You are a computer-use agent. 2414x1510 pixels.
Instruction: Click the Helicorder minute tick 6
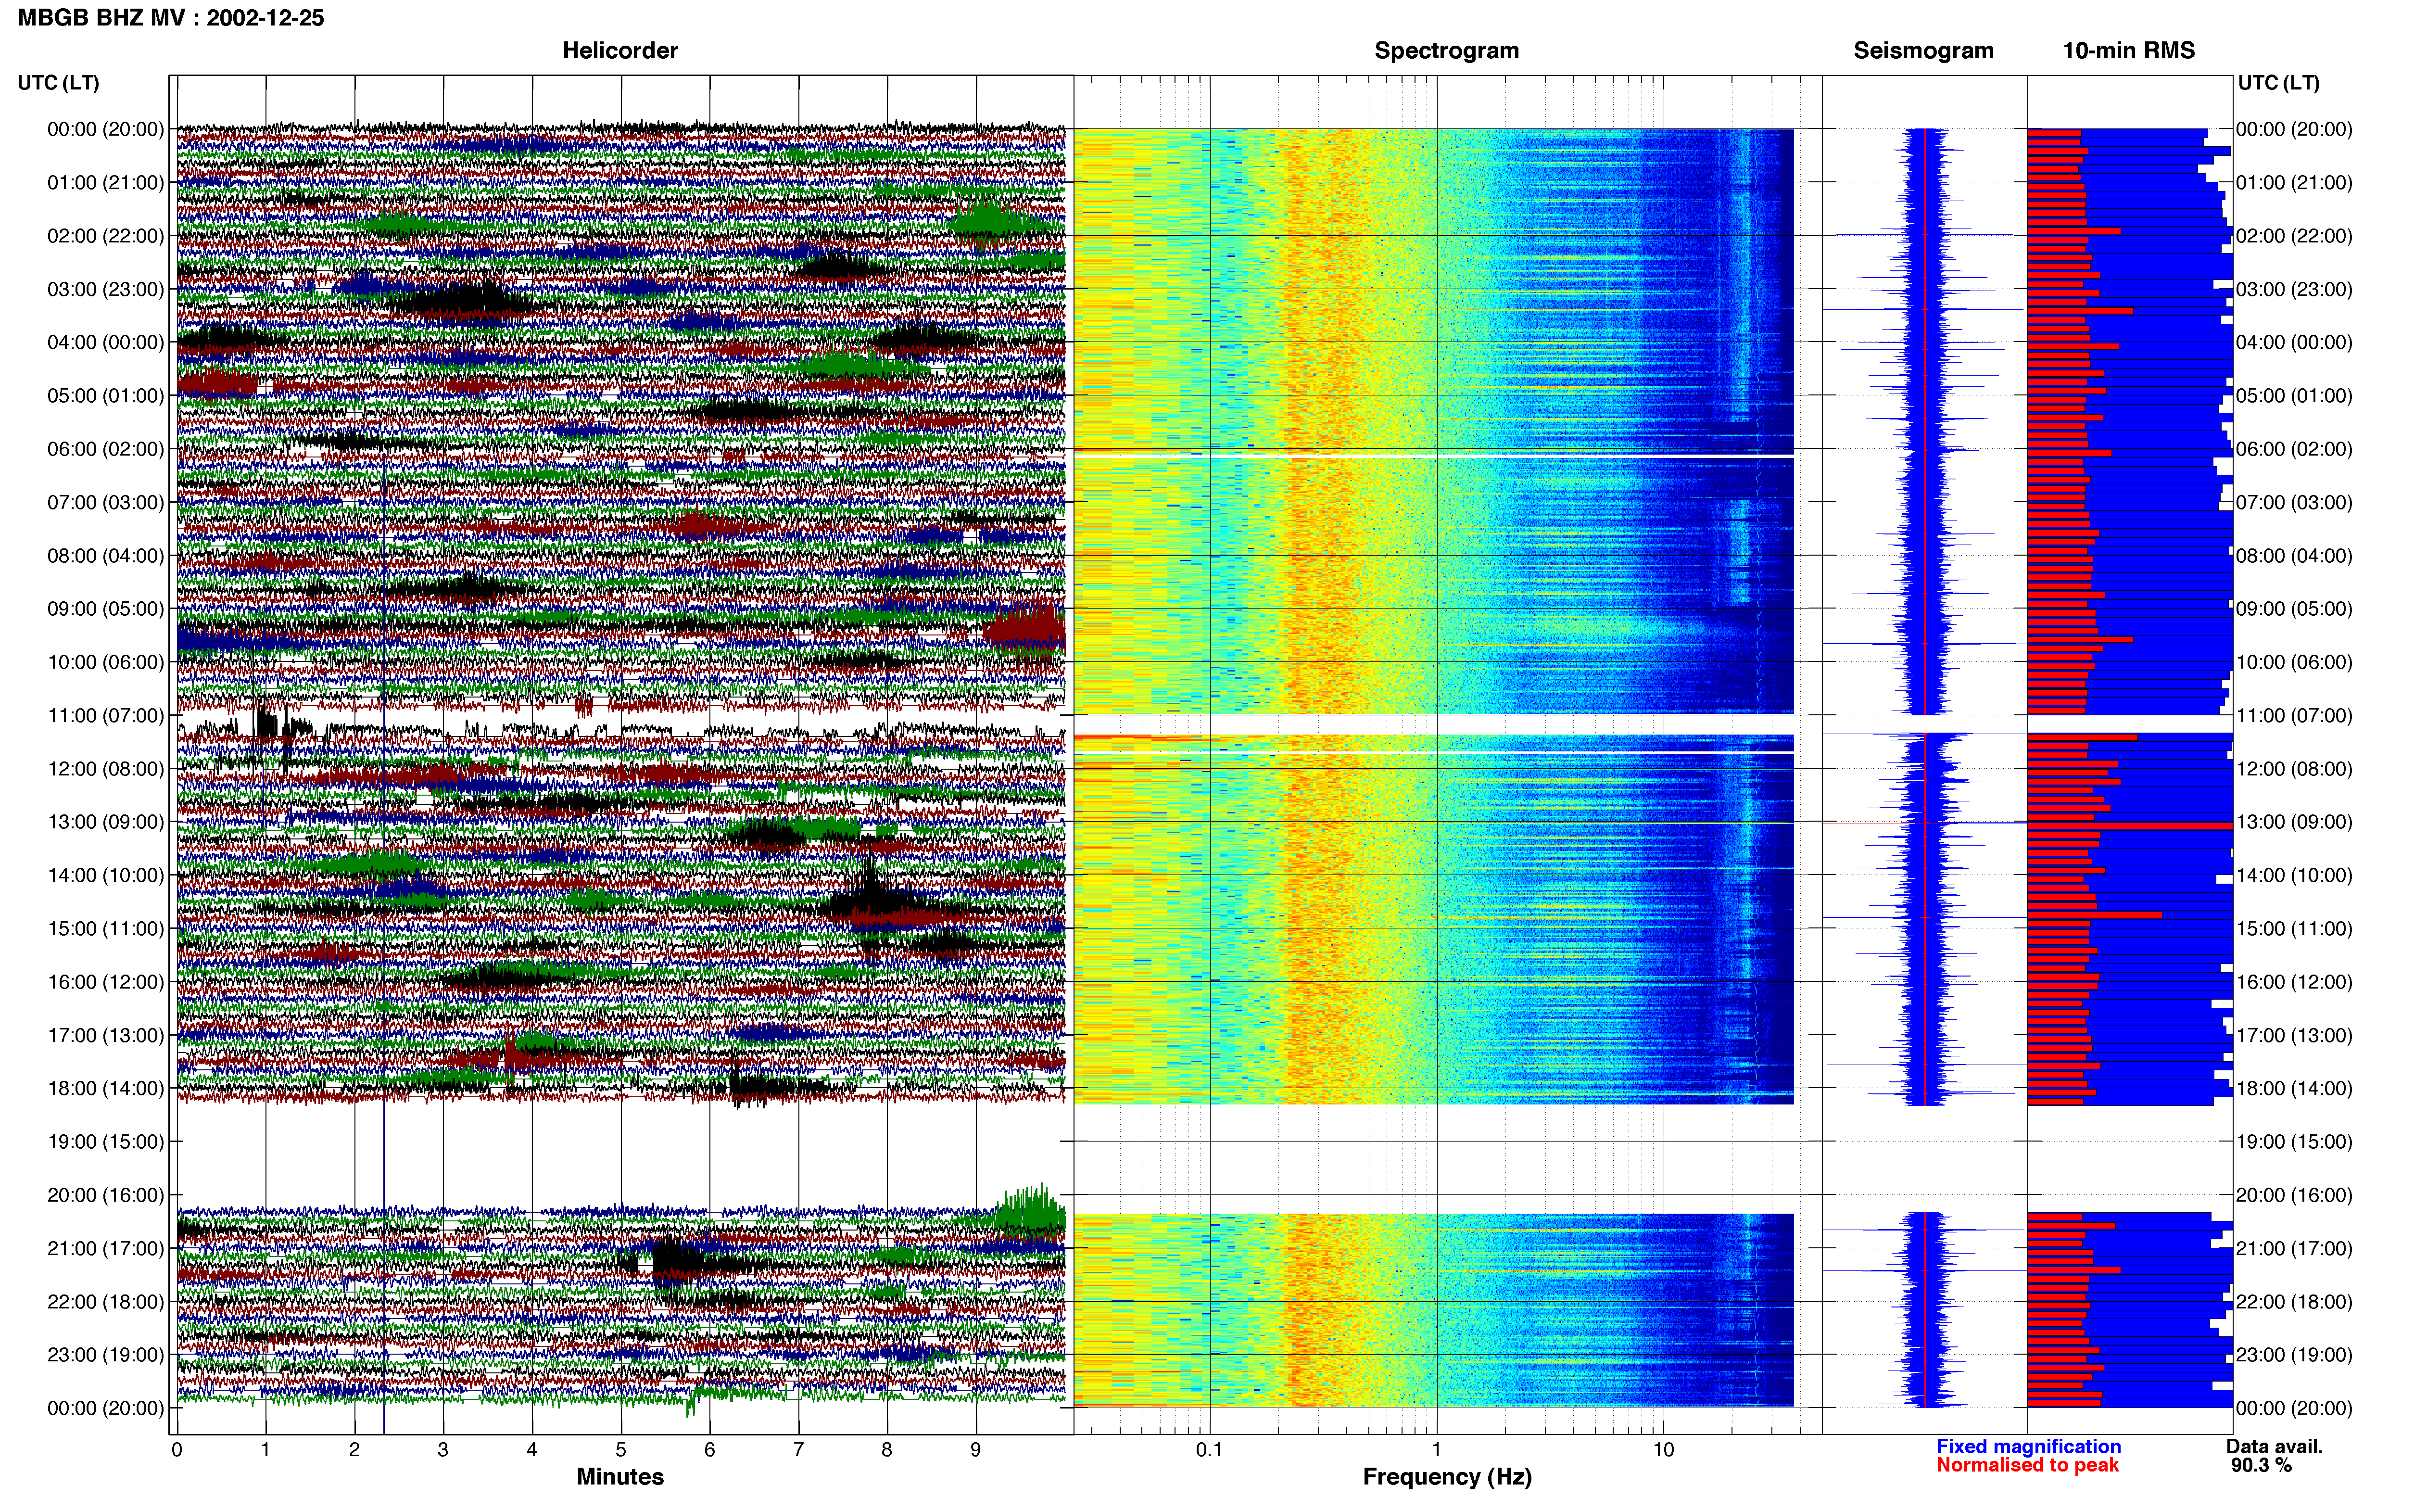click(x=710, y=1450)
